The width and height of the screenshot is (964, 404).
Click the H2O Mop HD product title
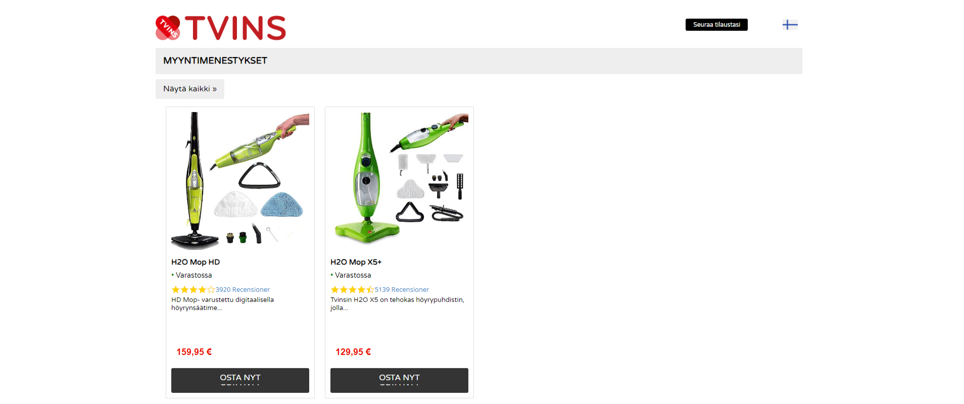point(196,262)
